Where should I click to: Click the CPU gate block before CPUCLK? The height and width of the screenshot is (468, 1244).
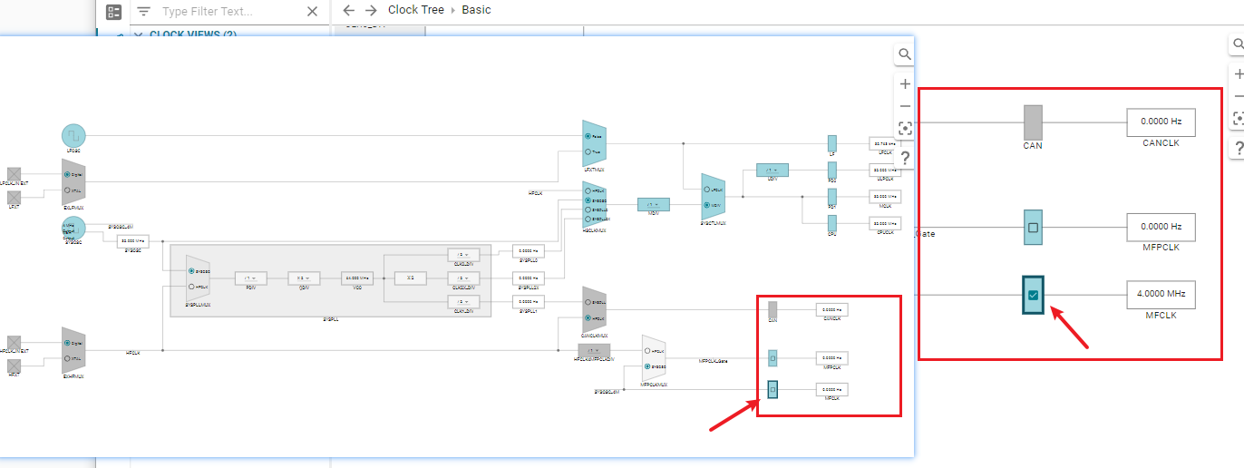pos(832,224)
